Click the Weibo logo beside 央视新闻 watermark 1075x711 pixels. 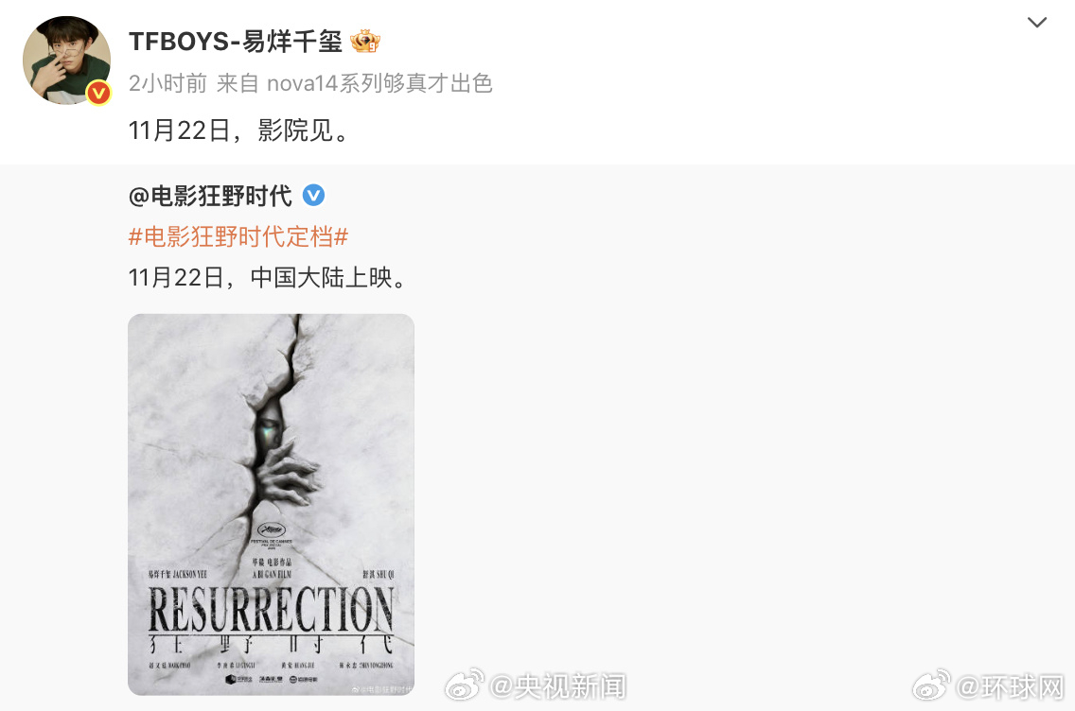pyautogui.click(x=464, y=685)
